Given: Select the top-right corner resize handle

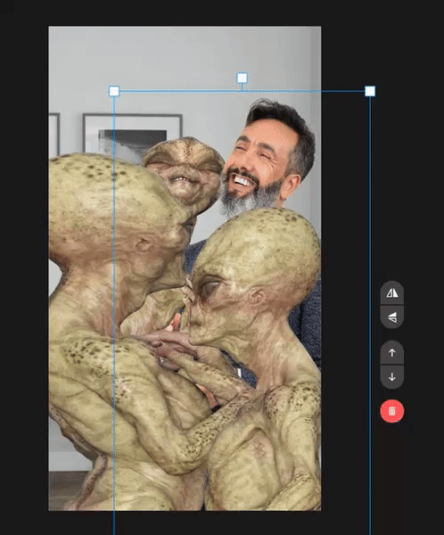Looking at the screenshot, I should 370,91.
